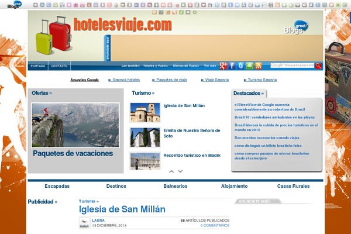Click 'Ver más' in navigation bar
This screenshot has width=351, height=234.
pyautogui.click(x=210, y=66)
